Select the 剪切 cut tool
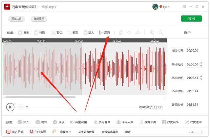 point(56,33)
